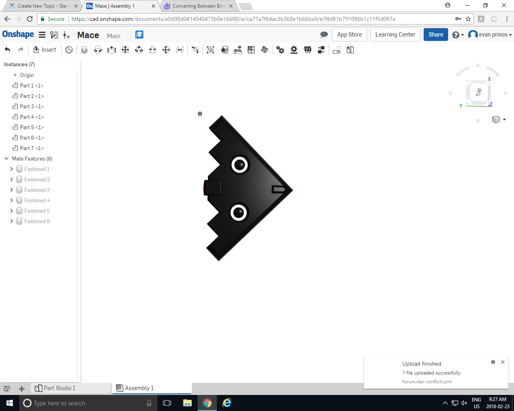The width and height of the screenshot is (514, 411).
Task: Collapse the Mate Features group
Action: (x=6, y=159)
